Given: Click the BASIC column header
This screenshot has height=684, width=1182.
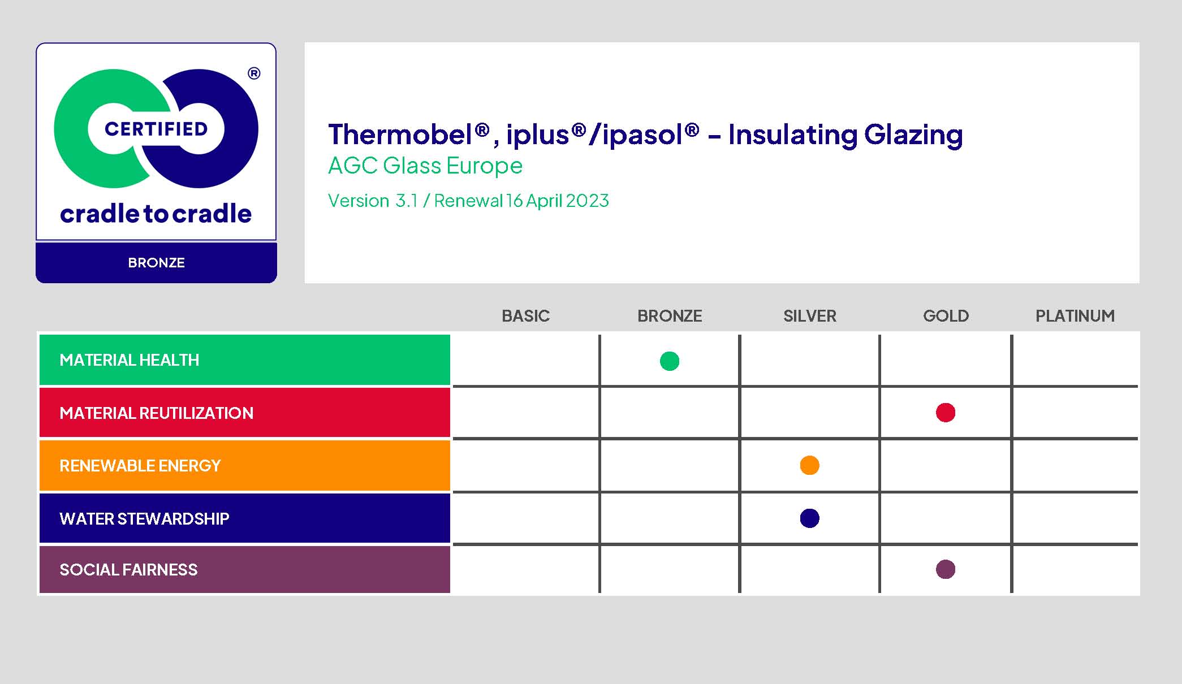Looking at the screenshot, I should tap(525, 316).
